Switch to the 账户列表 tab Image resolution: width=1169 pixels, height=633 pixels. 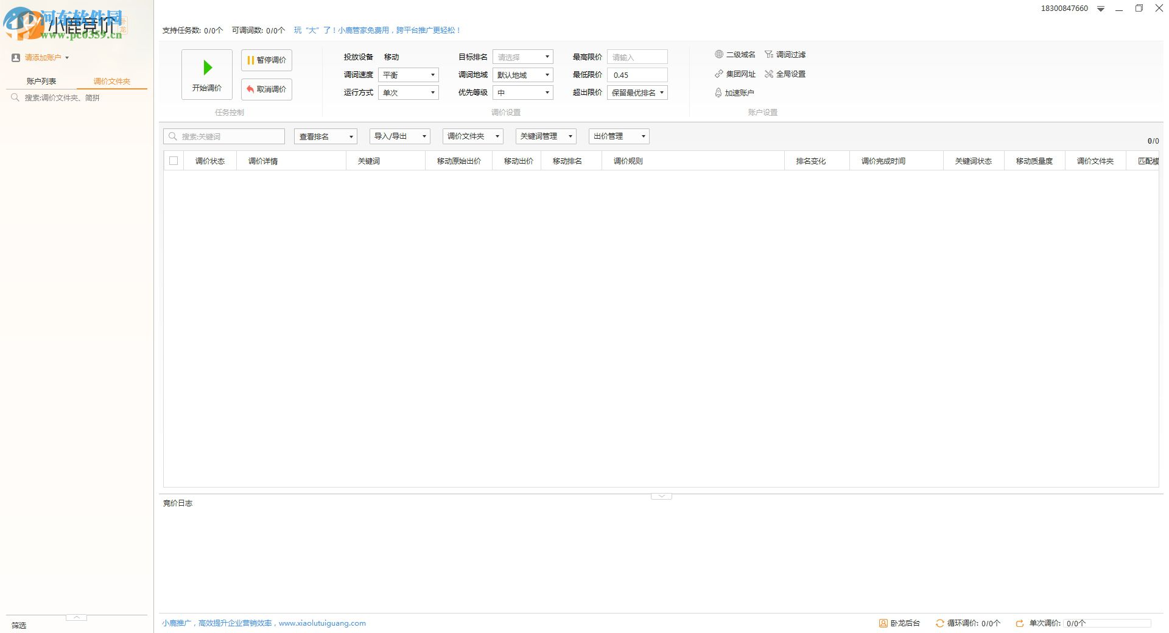[x=41, y=81]
